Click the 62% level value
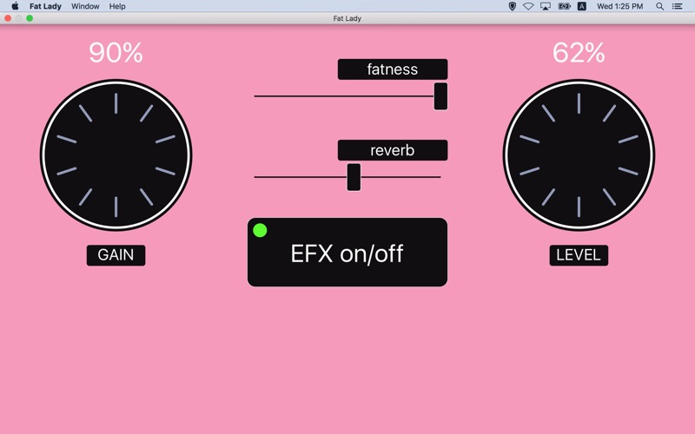695x434 pixels. point(579,53)
